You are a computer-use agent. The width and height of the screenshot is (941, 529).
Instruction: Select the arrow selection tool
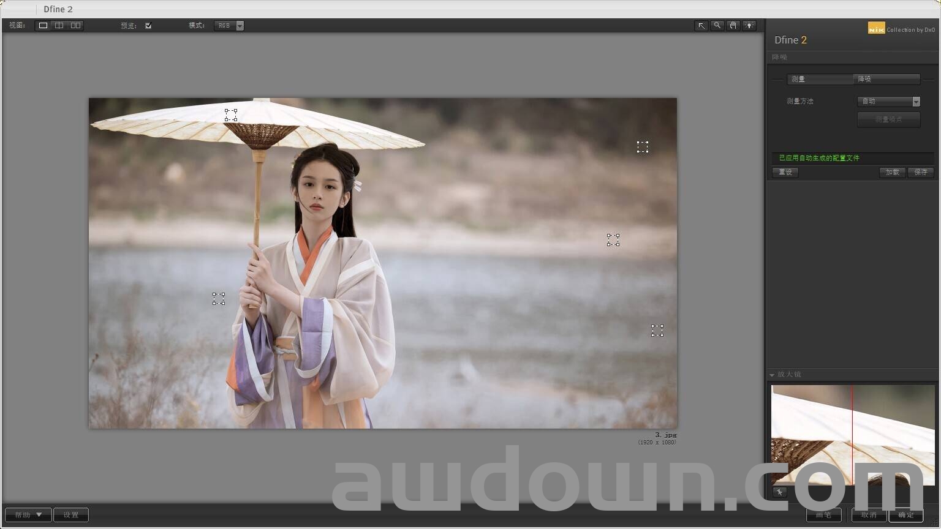click(701, 26)
